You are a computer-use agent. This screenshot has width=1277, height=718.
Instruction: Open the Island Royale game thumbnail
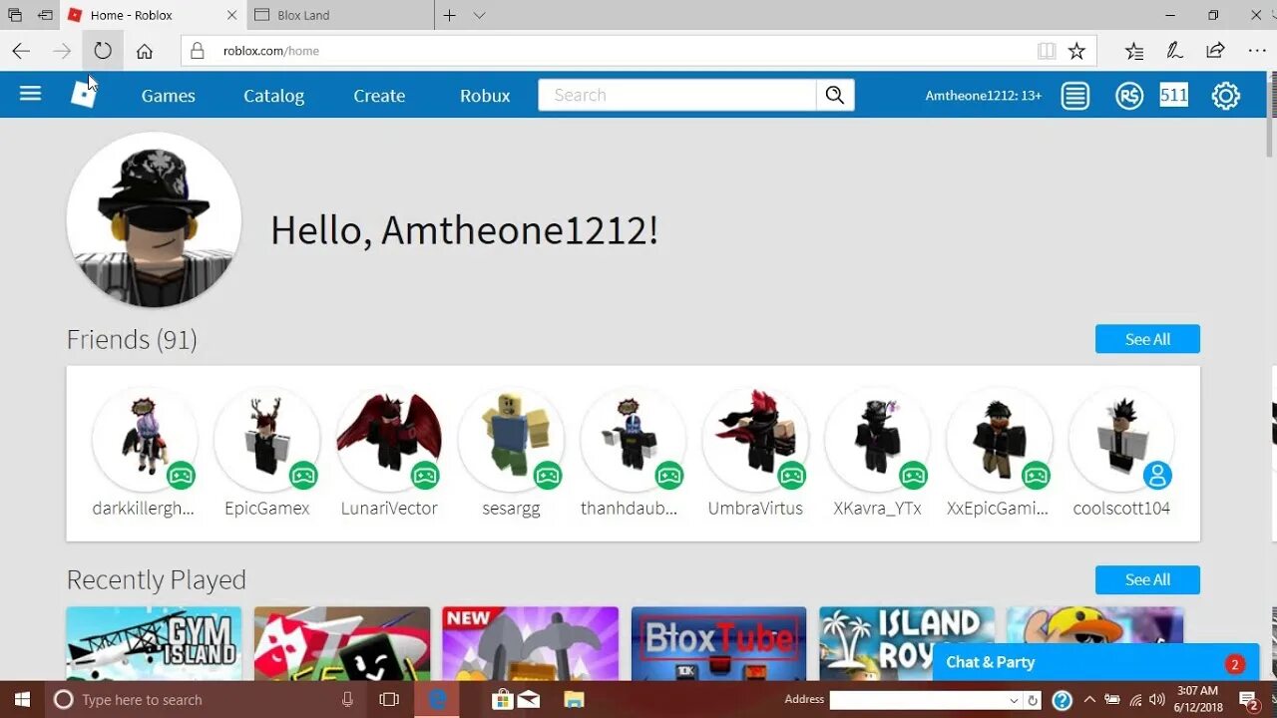point(907,643)
